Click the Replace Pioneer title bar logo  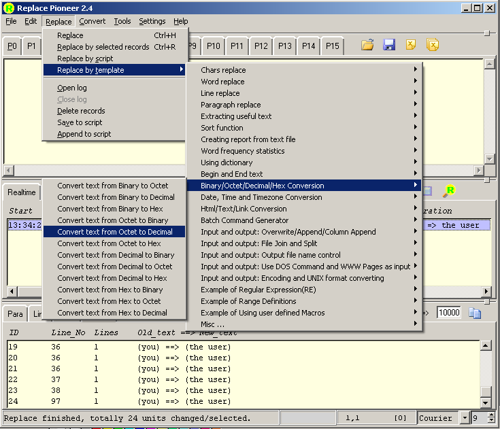(x=9, y=8)
